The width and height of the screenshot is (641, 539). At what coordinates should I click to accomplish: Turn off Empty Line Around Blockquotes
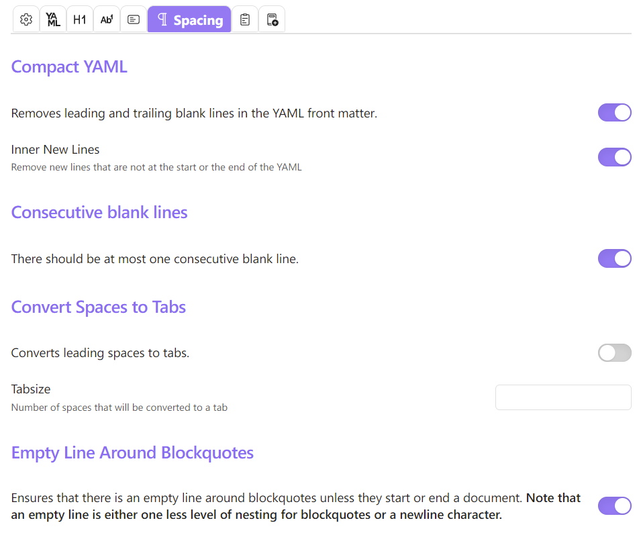[x=614, y=505]
